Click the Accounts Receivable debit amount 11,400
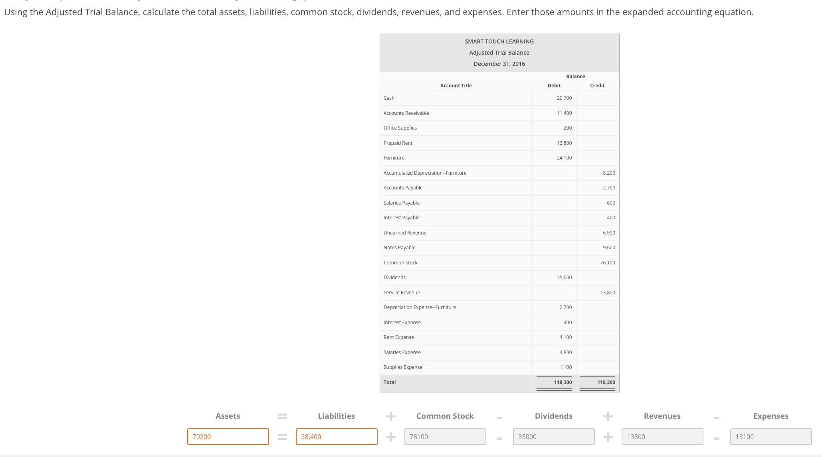 click(564, 113)
